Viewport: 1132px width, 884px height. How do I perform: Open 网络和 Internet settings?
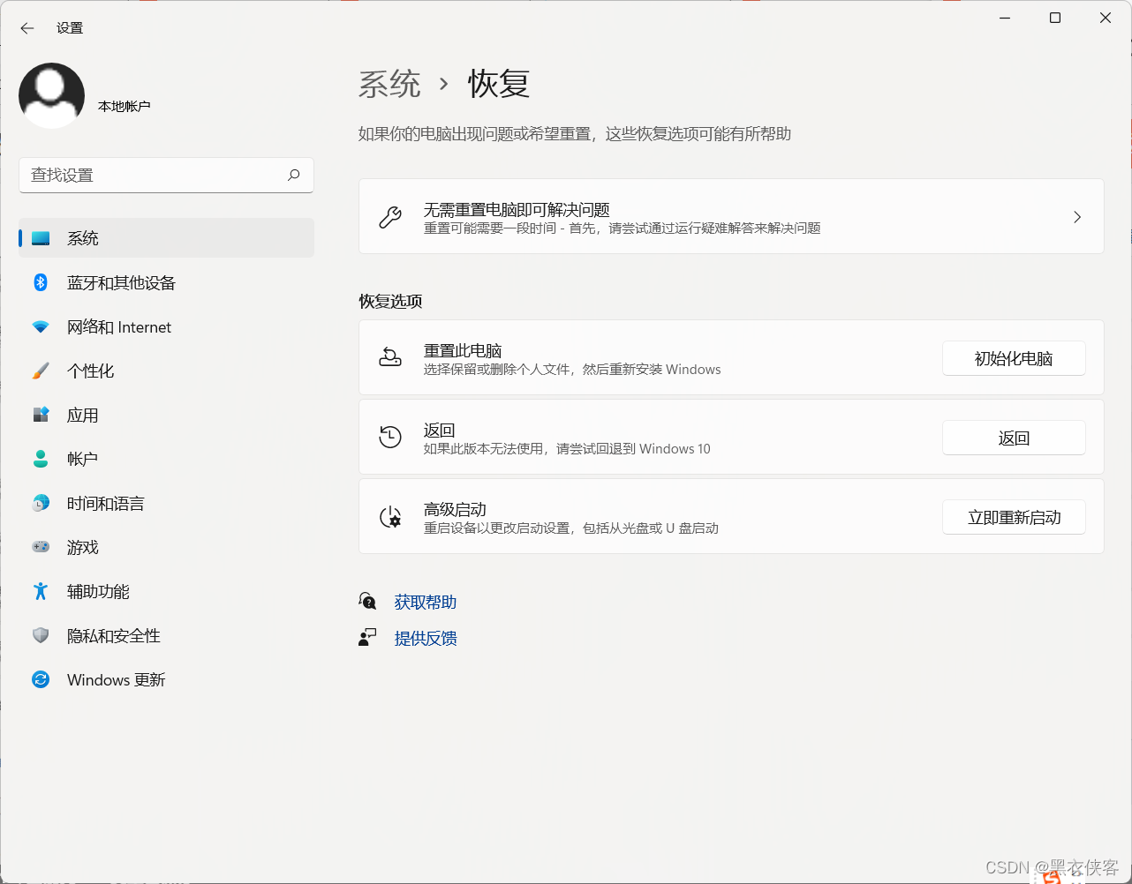click(x=166, y=326)
